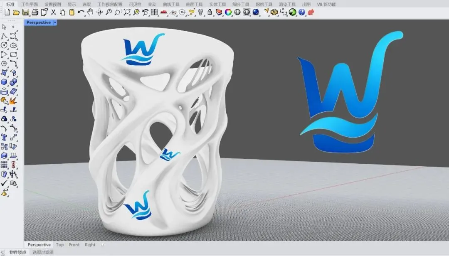Click the light bulb Hide objects icon
This screenshot has height=256, width=449.
click(x=201, y=12)
